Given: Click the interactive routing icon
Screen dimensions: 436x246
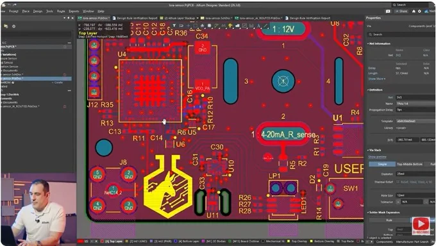Looking at the screenshot, I should click(x=216, y=26).
